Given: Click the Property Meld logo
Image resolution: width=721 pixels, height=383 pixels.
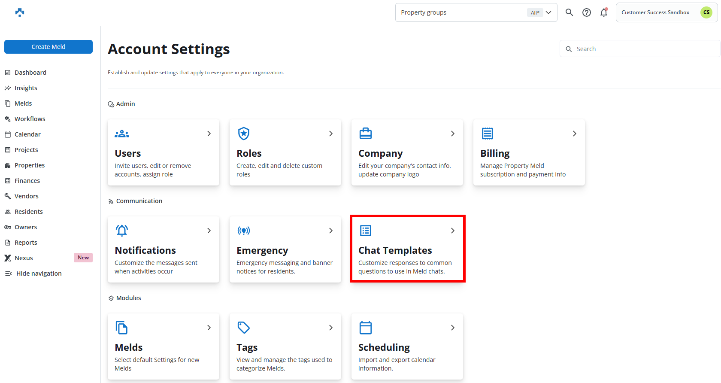Looking at the screenshot, I should point(20,12).
